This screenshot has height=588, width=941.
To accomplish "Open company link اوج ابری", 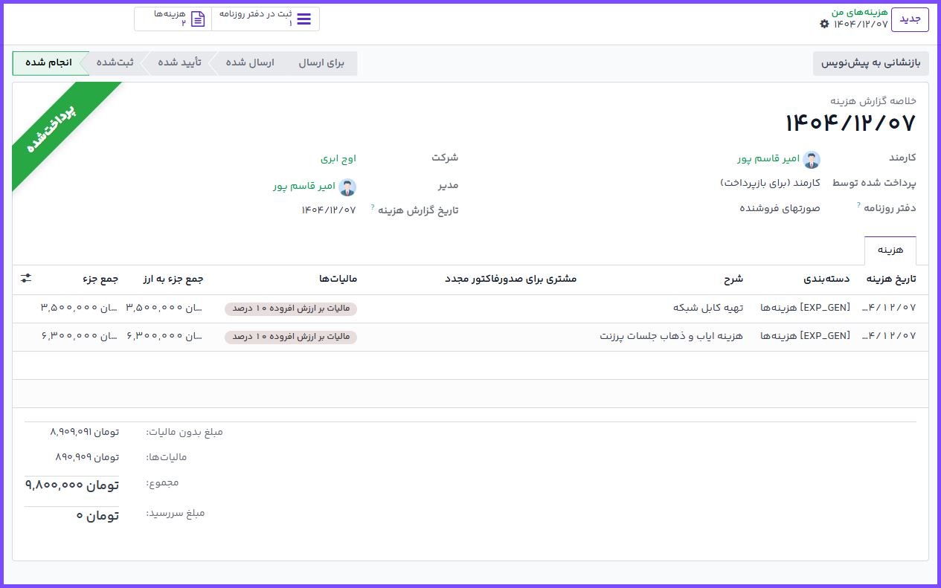I will click(x=338, y=158).
